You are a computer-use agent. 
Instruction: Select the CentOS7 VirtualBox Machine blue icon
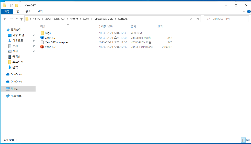coord(42,38)
